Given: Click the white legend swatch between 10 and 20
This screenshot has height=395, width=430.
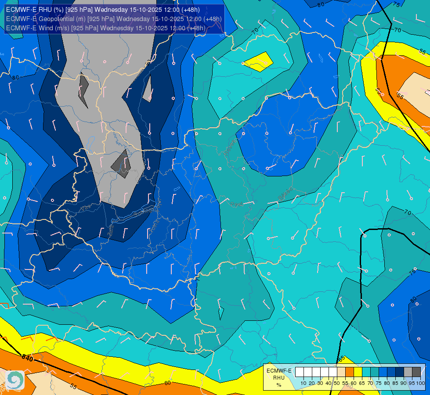Looking at the screenshot, I should coord(308,372).
